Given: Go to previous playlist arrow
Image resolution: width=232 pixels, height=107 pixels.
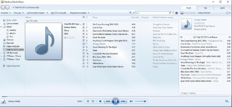Looking at the screenshot, I should (x=181, y=37).
